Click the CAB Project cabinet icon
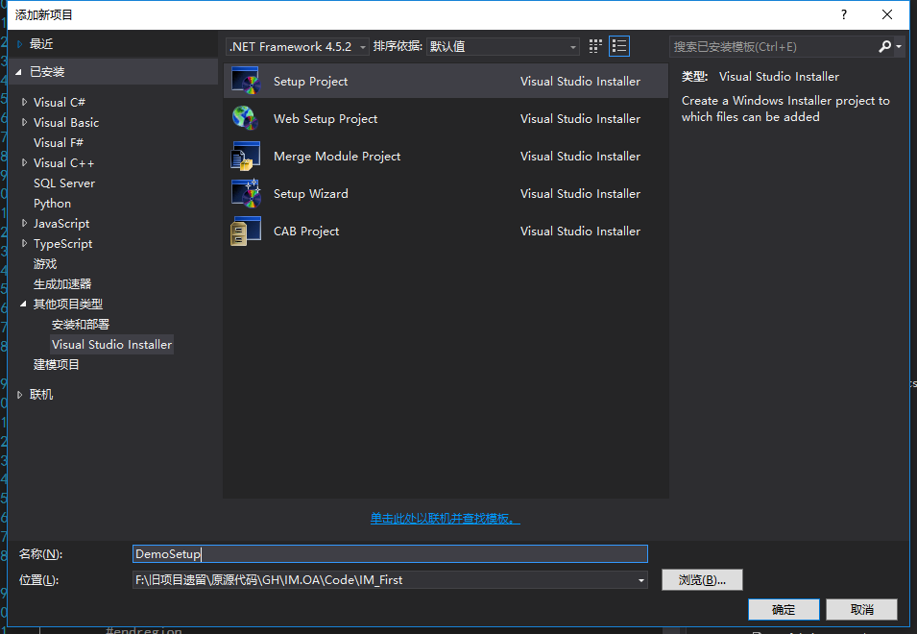917x634 pixels. (x=246, y=232)
